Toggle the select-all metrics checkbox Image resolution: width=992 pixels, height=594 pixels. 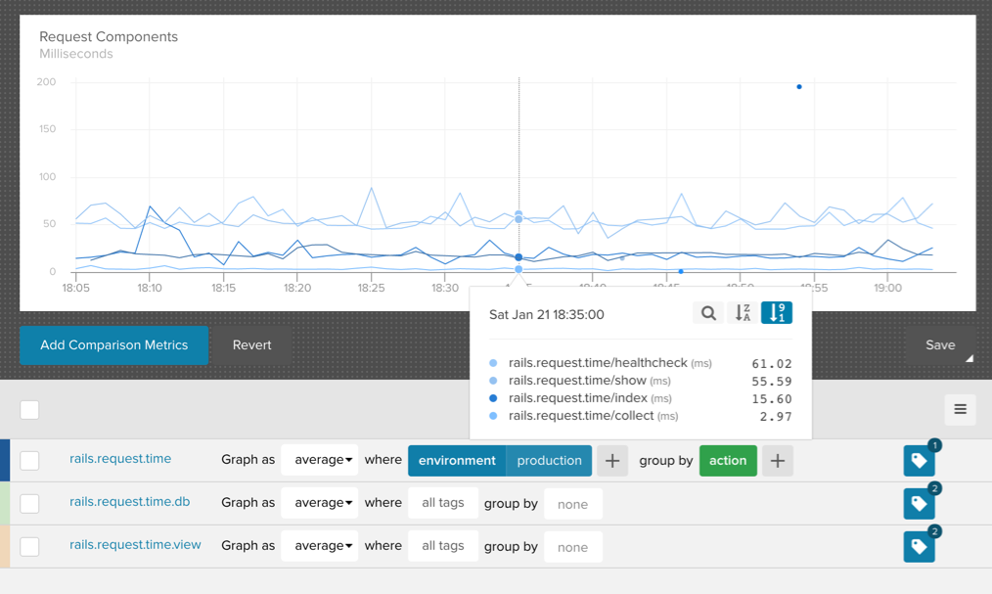click(30, 409)
